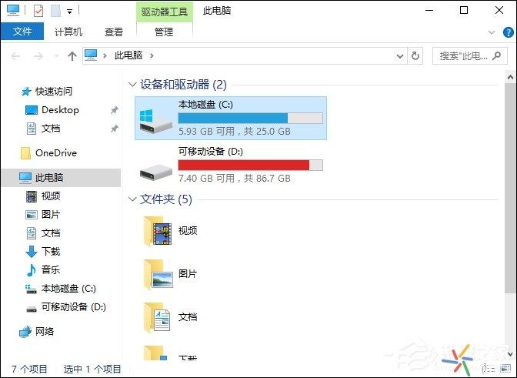The image size is (517, 378).
Task: Switch to details view in status bar
Action: (x=489, y=368)
